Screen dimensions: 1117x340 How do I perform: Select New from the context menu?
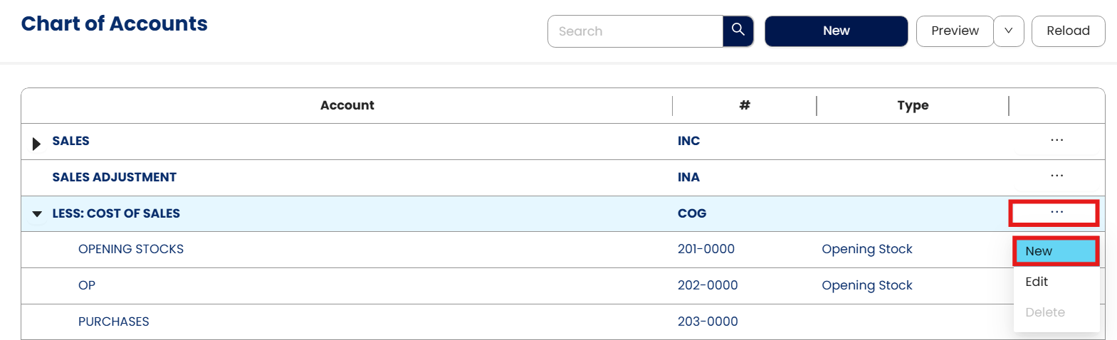point(1055,251)
